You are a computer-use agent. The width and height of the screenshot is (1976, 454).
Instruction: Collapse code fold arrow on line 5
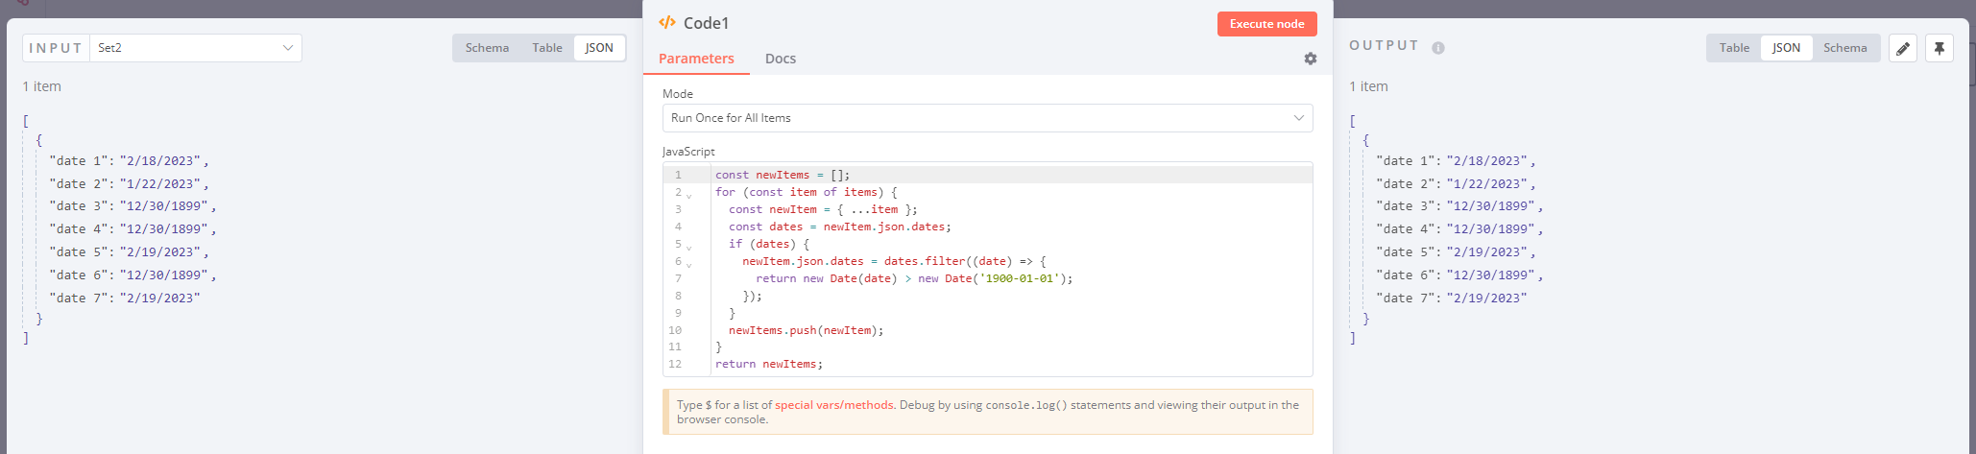pyautogui.click(x=688, y=247)
